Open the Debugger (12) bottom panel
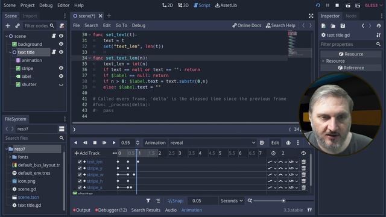This screenshot has height=217, width=386. 111,210
